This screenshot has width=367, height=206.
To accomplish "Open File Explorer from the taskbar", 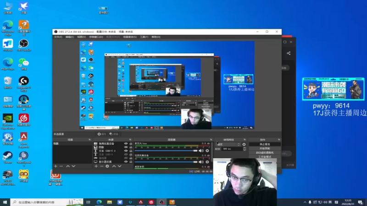I will (x=110, y=202).
